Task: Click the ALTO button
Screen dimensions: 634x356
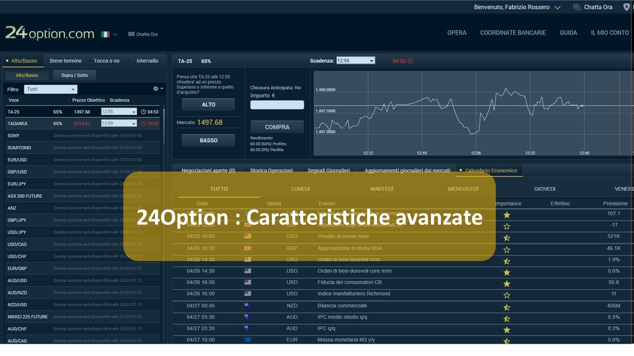Action: pos(209,104)
